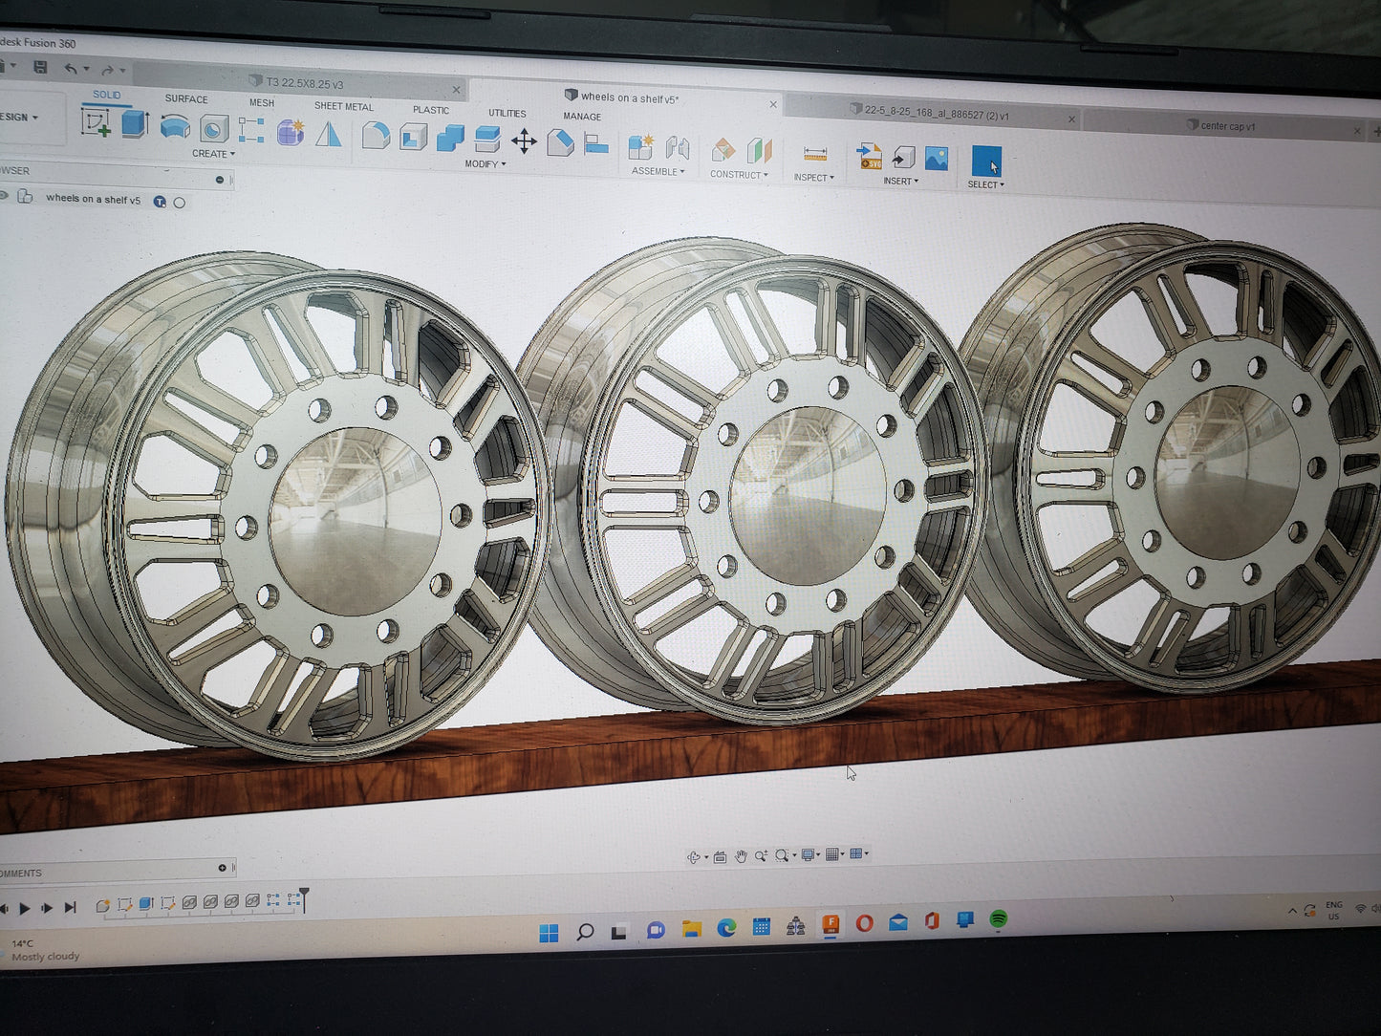Open the Assemble dropdown menu
Image resolution: width=1381 pixels, height=1036 pixels.
pos(658,172)
